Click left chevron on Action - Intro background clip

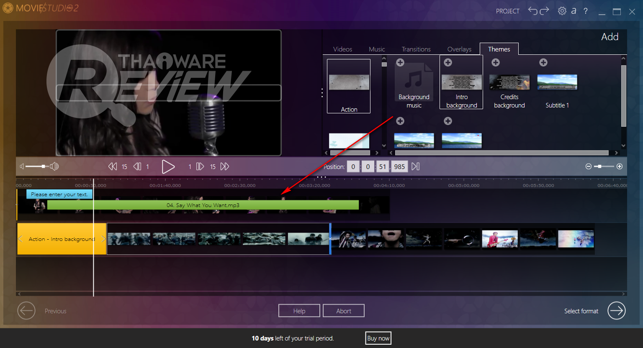pos(20,239)
